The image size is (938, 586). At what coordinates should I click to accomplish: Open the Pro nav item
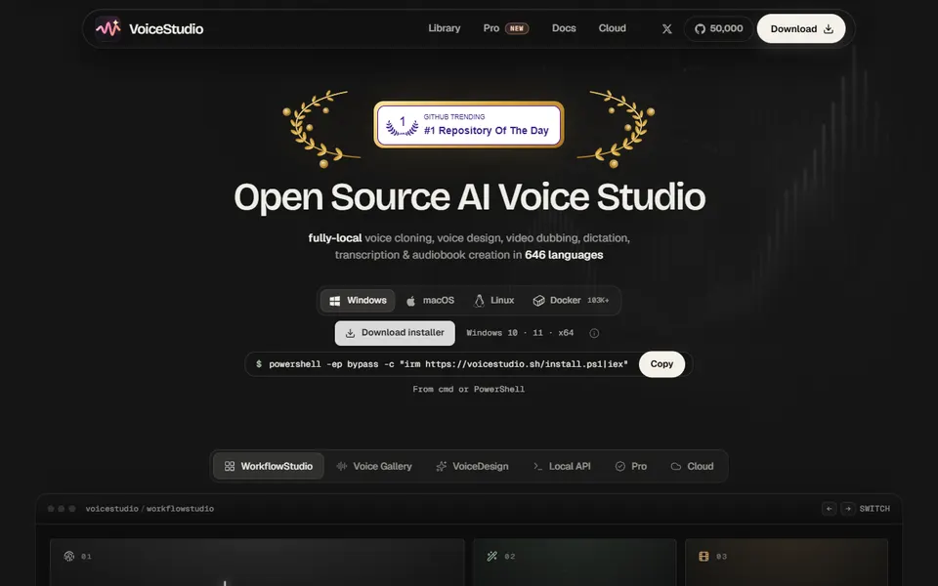491,28
